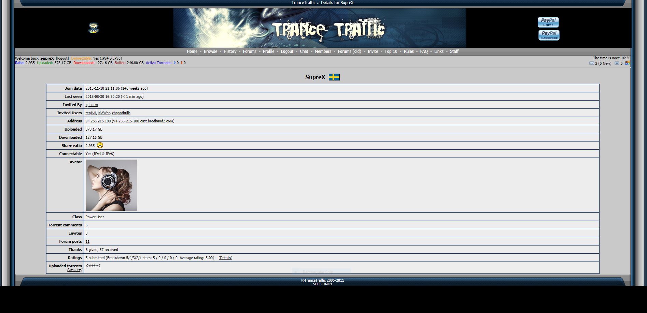Expand uploaded torrents with Show list
This screenshot has height=313, width=647.
pos(74,270)
